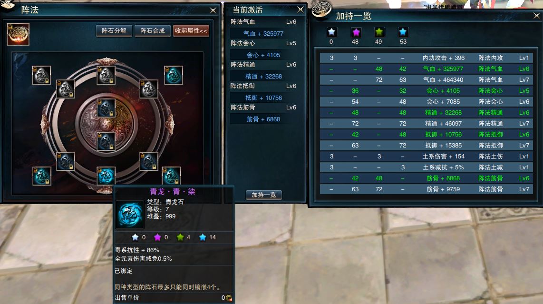The width and height of the screenshot is (543, 304).
Task: Select the 气血 + 464340 Lv7 row
Action: tap(426, 80)
